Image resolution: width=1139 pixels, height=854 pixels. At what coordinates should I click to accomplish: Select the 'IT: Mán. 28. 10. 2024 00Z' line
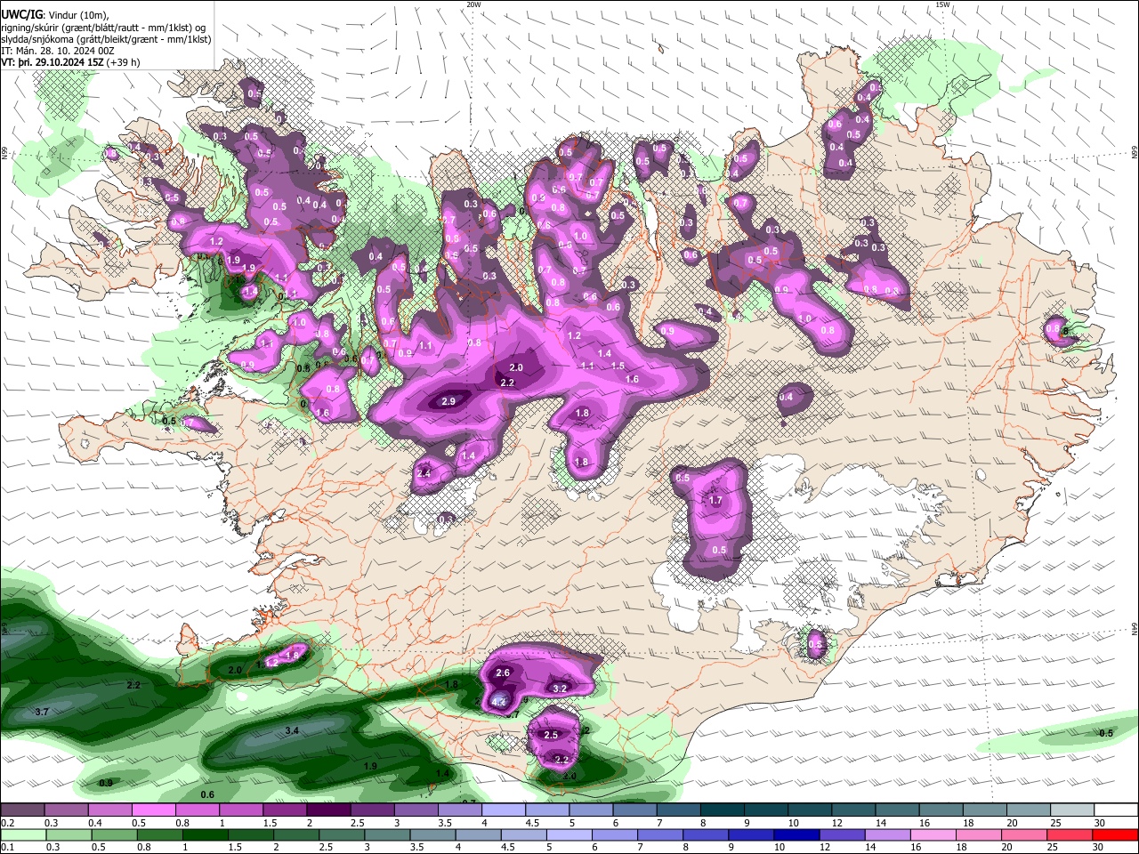click(x=58, y=51)
